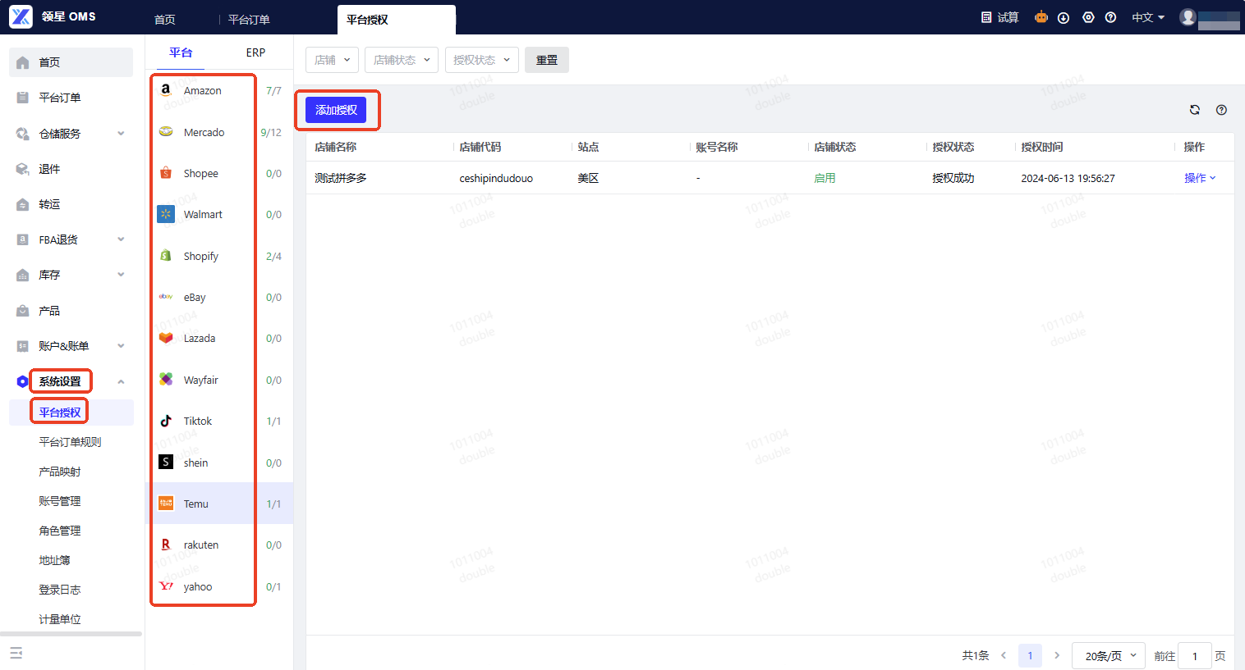Open 地址簿 in the sidebar
Viewport: 1245px width, 670px height.
54,560
